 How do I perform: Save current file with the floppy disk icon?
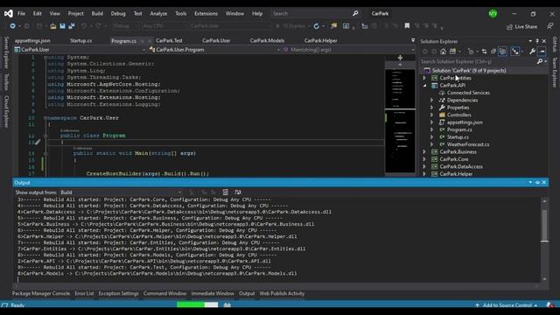tap(62, 26)
